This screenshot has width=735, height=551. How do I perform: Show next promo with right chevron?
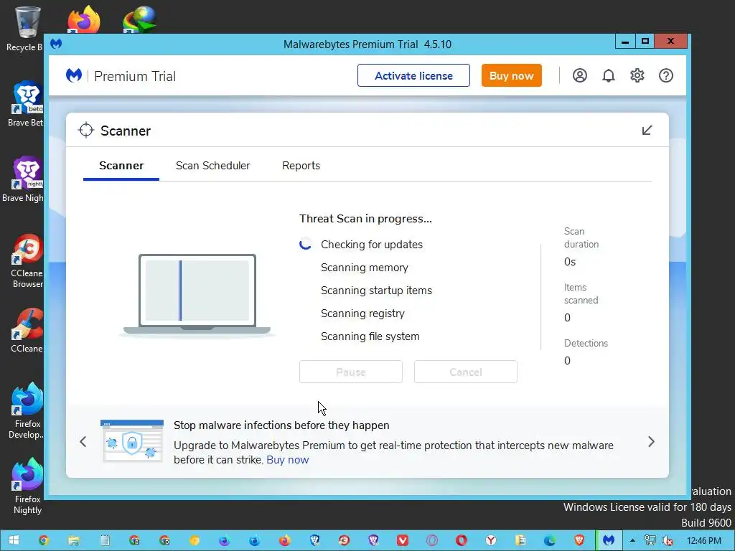point(651,441)
